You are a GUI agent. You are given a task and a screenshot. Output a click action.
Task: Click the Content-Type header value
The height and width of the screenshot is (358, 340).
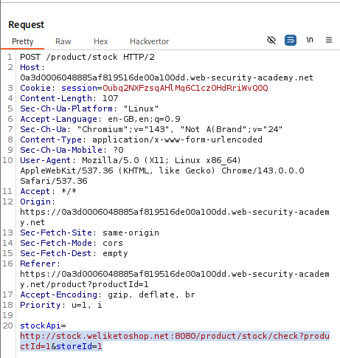177,140
